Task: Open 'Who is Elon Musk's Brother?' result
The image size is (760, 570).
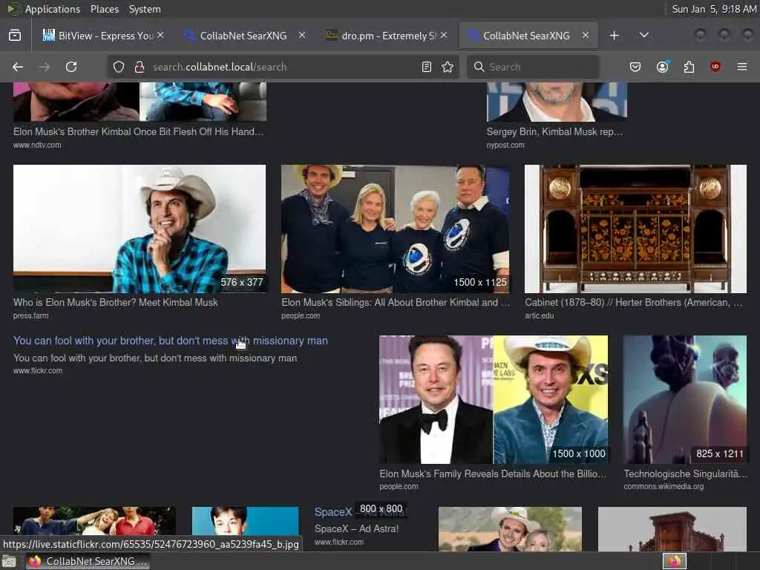Action: 115,303
